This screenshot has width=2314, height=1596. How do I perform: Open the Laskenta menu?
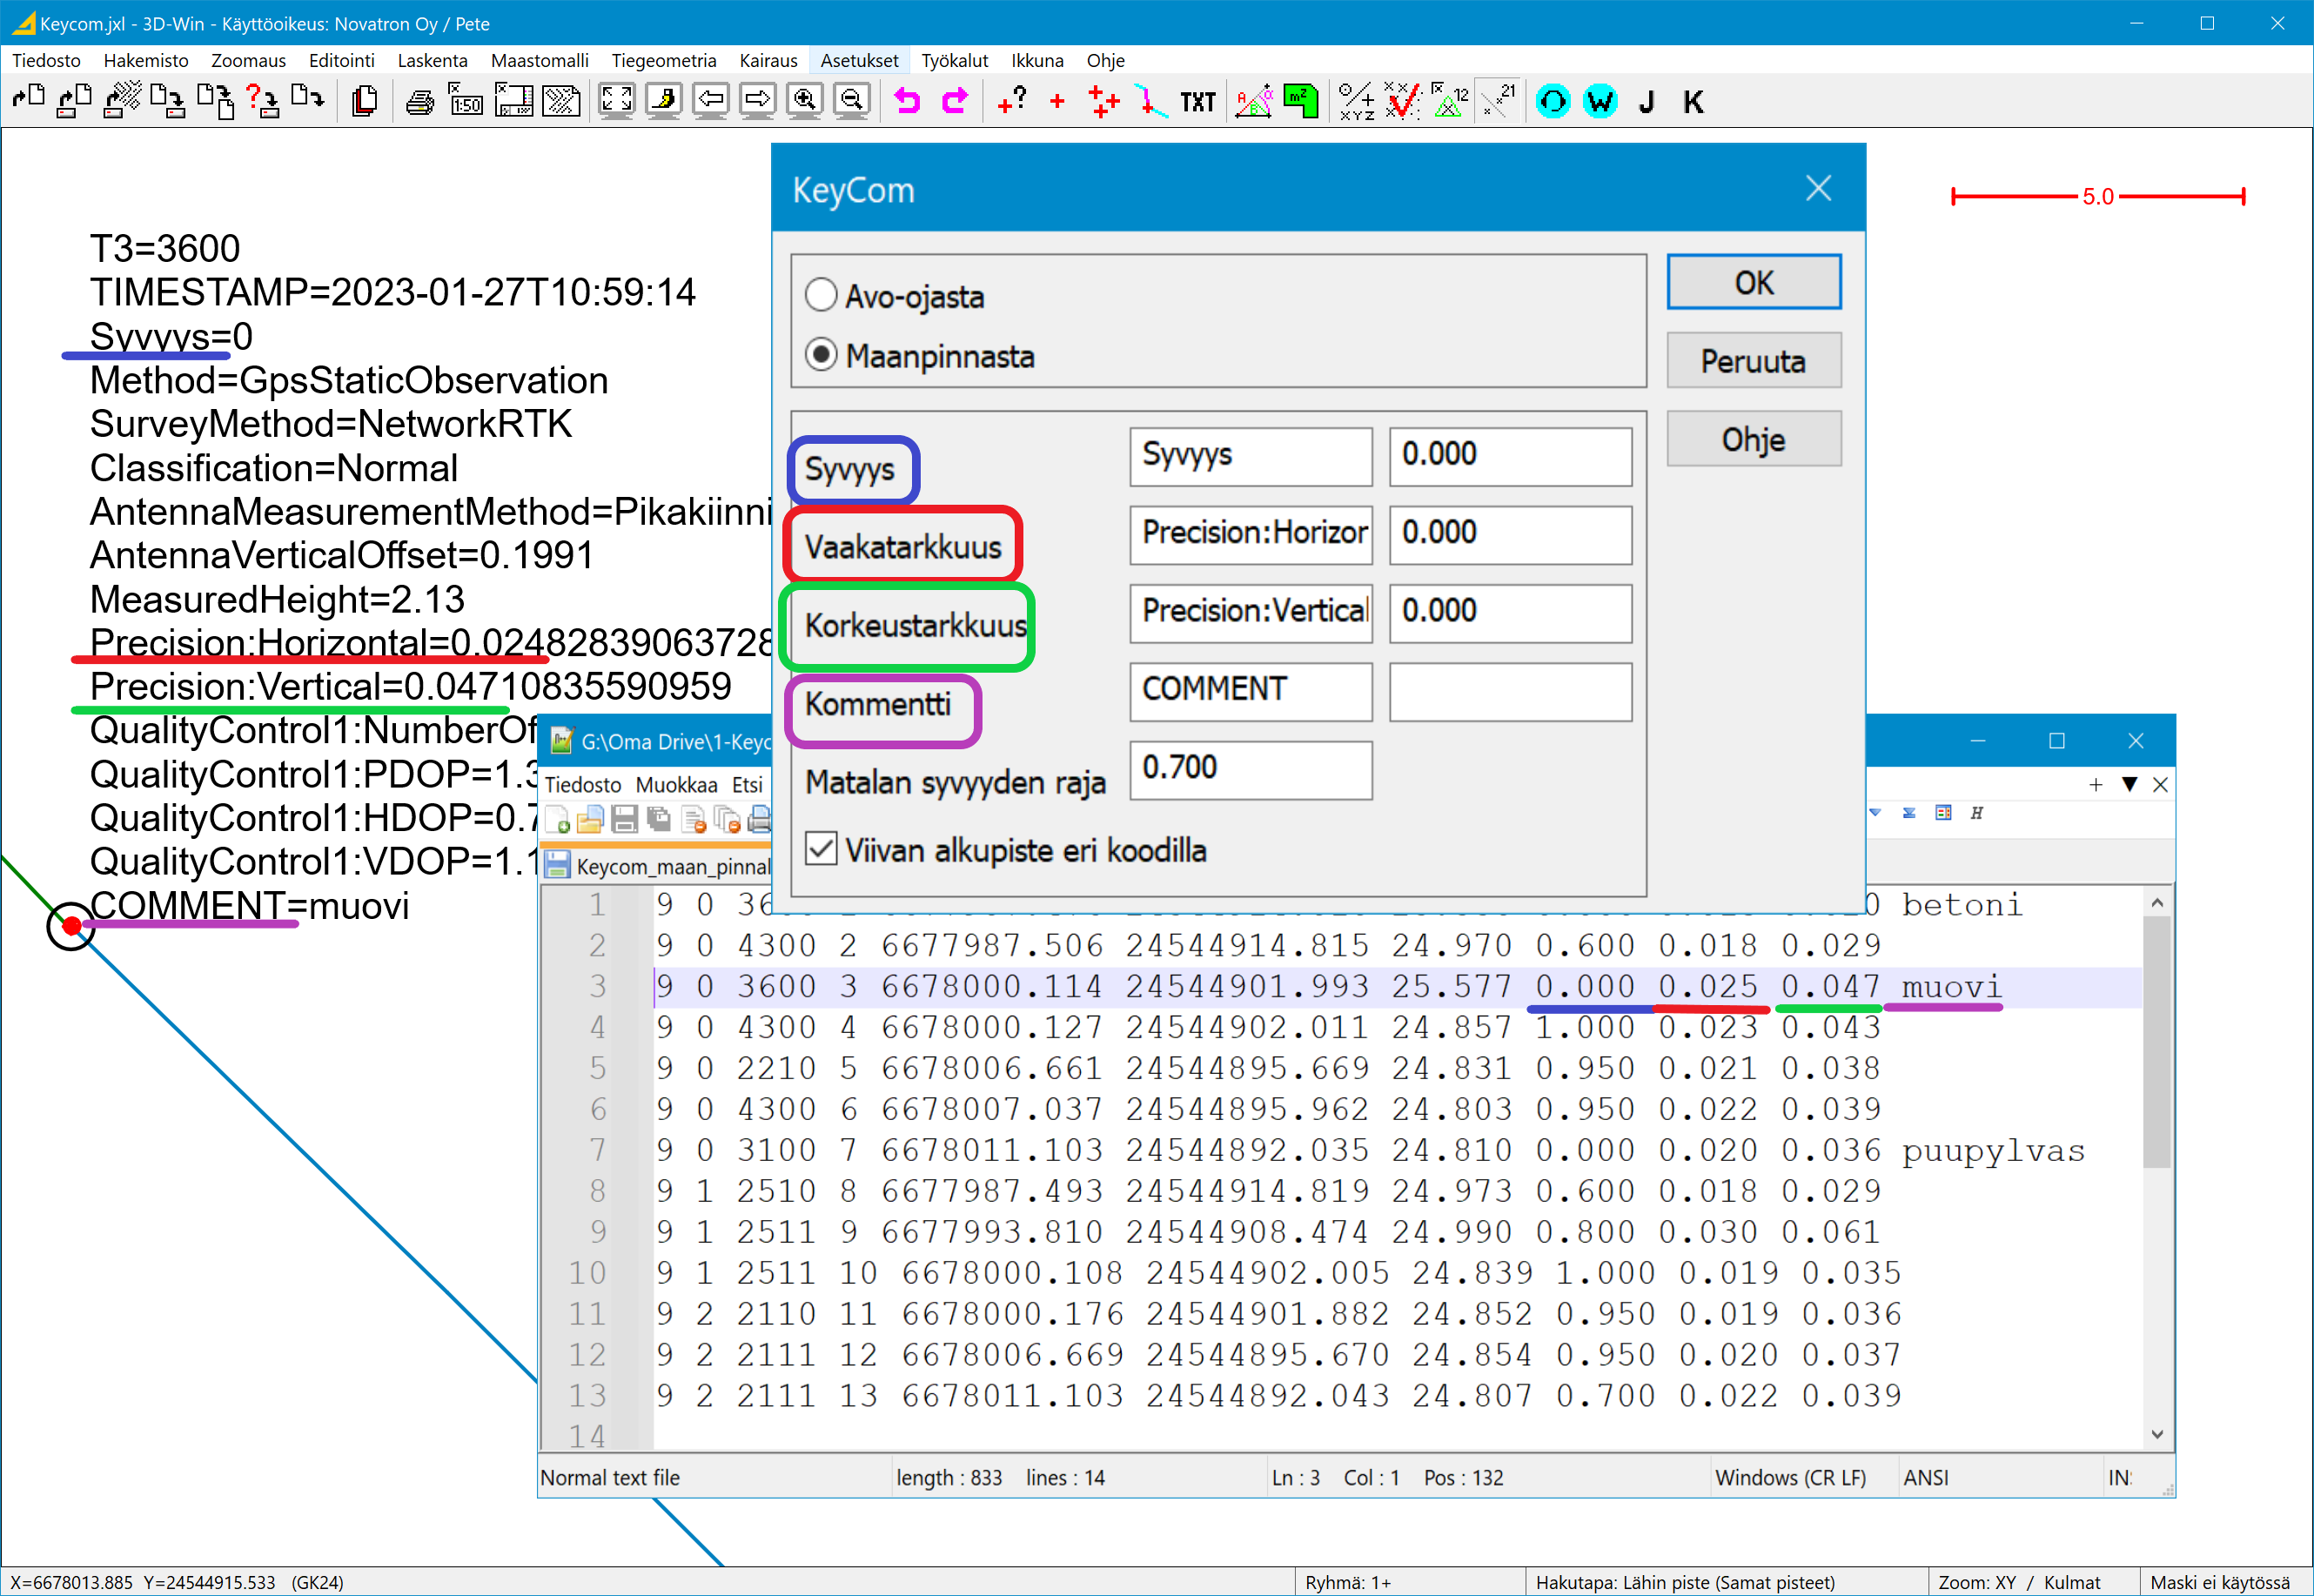click(x=432, y=60)
